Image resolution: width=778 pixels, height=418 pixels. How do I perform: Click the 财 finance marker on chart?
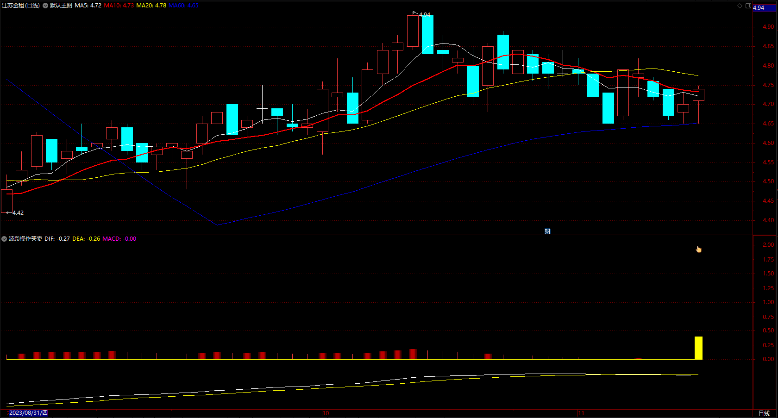tap(547, 231)
